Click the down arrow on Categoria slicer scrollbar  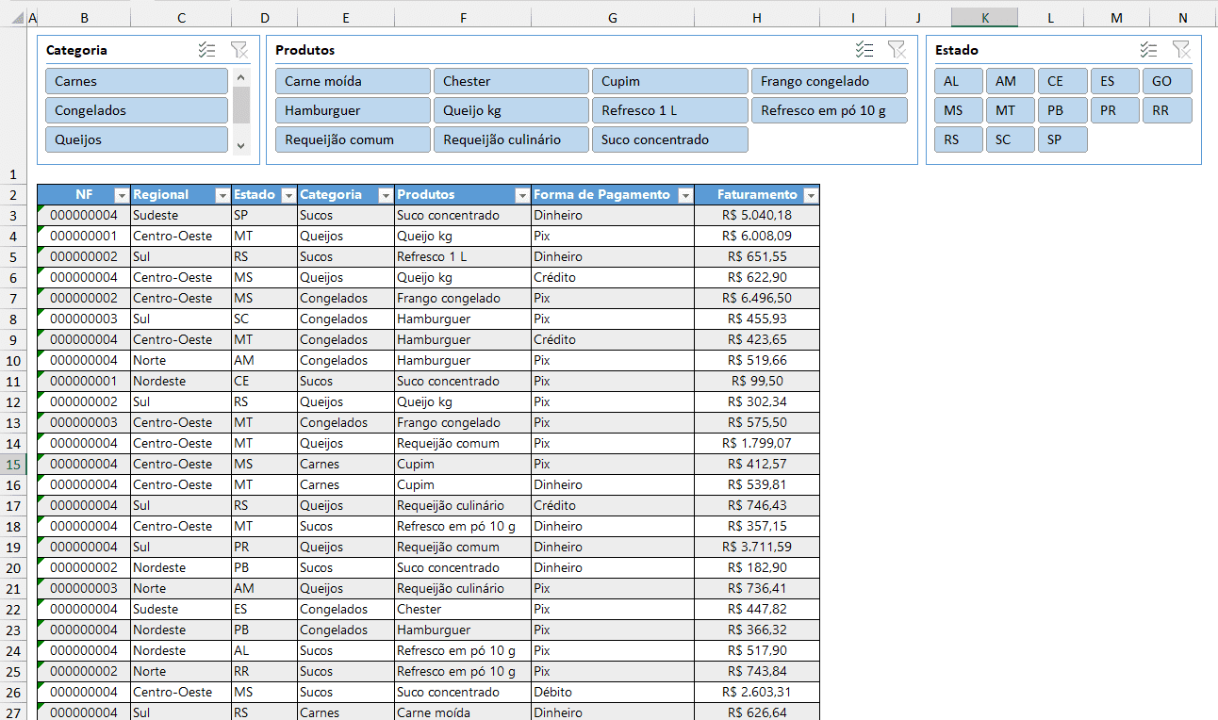pyautogui.click(x=242, y=146)
